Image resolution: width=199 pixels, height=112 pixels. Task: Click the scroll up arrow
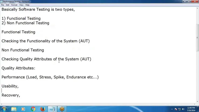coord(197,8)
